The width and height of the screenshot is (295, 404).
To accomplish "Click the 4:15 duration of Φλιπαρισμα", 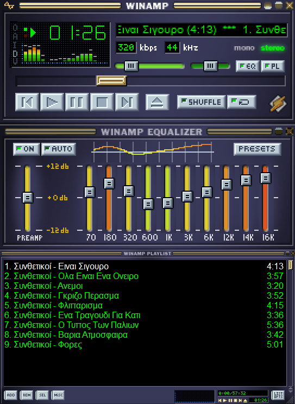I will pos(275,305).
